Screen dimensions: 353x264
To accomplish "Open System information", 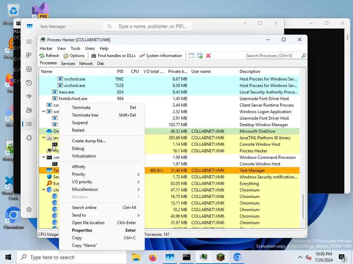I will 161,56.
